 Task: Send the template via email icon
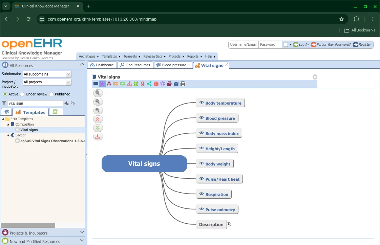(x=176, y=84)
